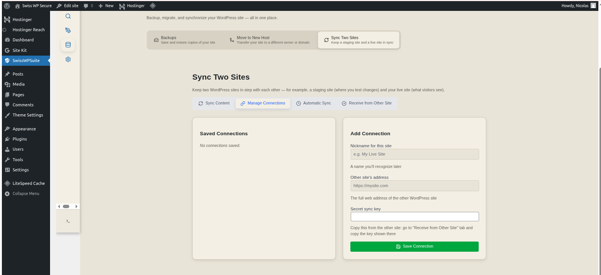Image resolution: width=601 pixels, height=275 pixels.
Task: Open the terminal console icon
Action: [x=68, y=221]
